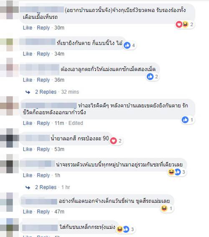Click laughing reaction with 3 on last comment
Image resolution: width=209 pixels, height=237 pixels.
click(120, 229)
